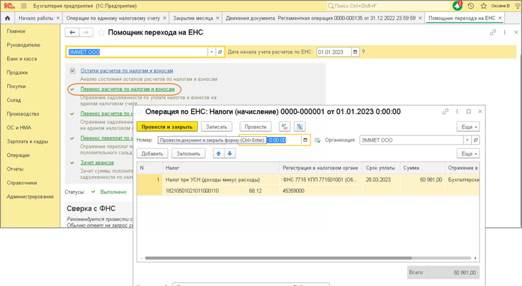Move row up with blue up arrow
The width and height of the screenshot is (522, 286).
[x=219, y=153]
